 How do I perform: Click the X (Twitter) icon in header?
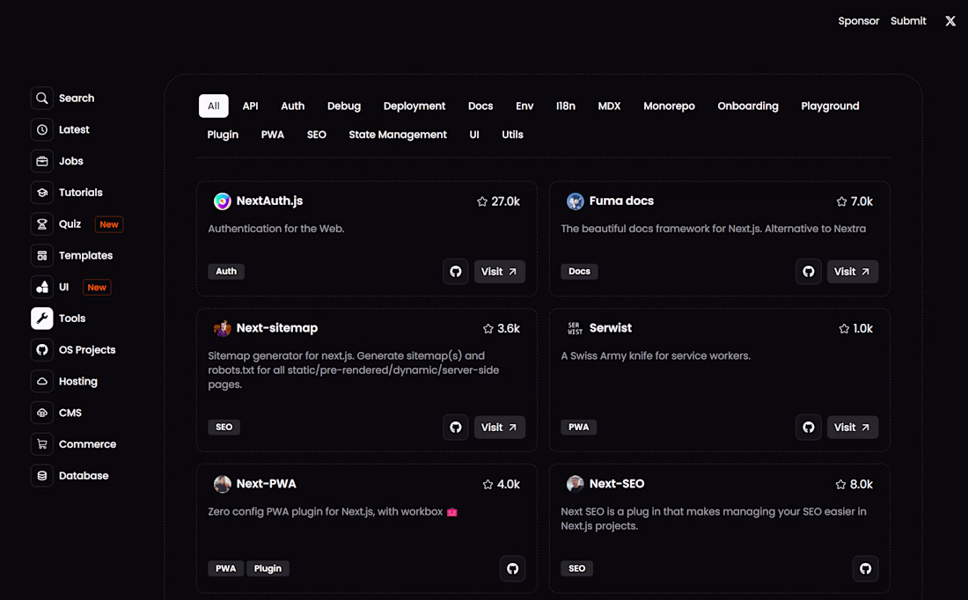[x=950, y=21]
